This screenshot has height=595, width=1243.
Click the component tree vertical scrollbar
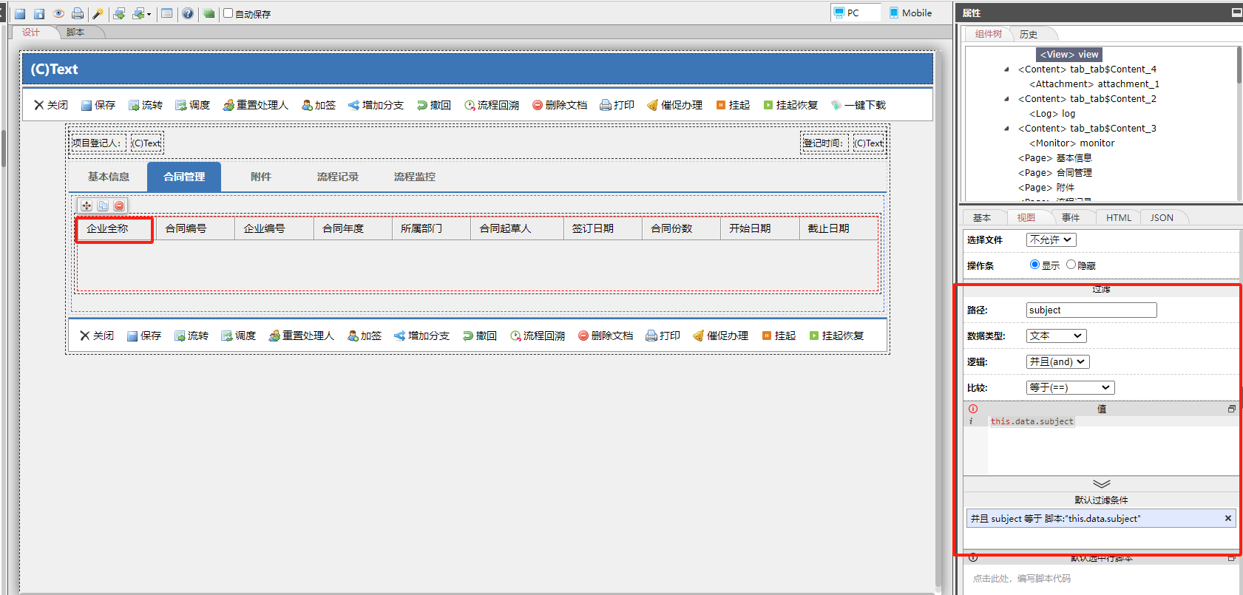(1239, 67)
